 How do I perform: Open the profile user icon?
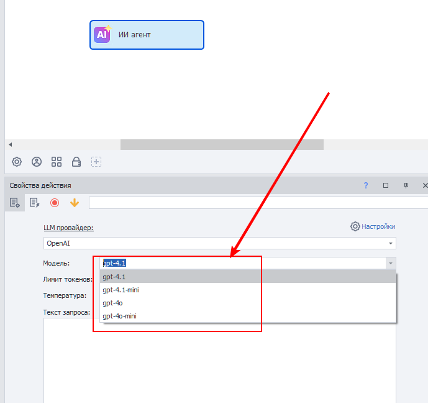point(37,162)
